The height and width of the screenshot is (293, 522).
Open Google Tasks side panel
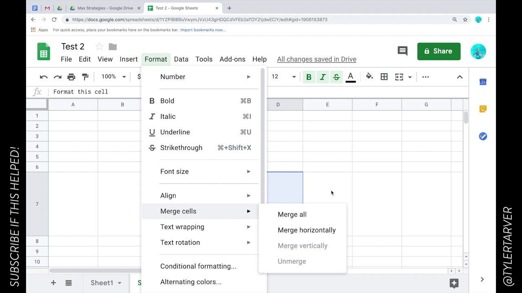(x=483, y=136)
